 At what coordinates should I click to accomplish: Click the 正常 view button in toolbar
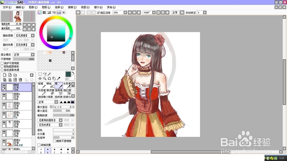coord(175,12)
